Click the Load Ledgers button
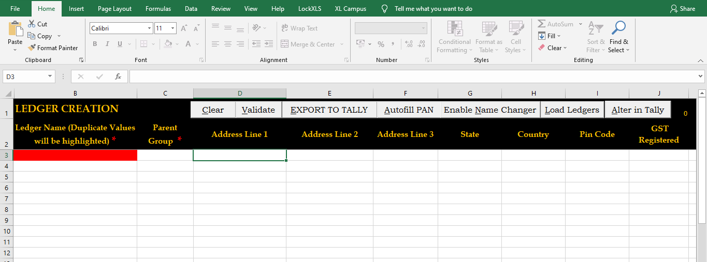This screenshot has height=262, width=707. tap(572, 110)
